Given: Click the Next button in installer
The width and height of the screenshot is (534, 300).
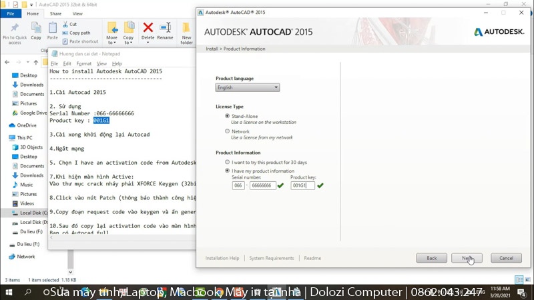Looking at the screenshot, I should [x=467, y=258].
